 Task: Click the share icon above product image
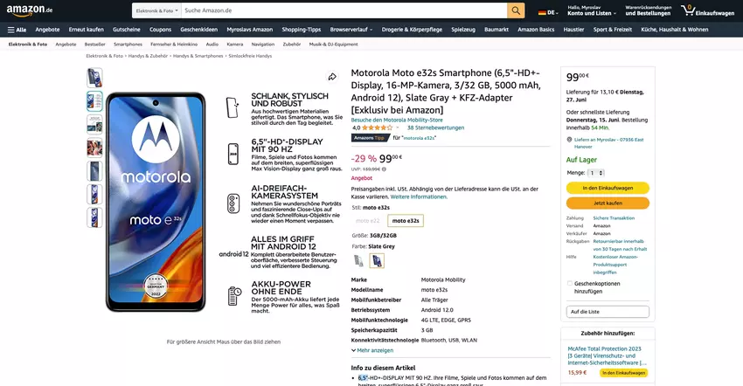[332, 77]
